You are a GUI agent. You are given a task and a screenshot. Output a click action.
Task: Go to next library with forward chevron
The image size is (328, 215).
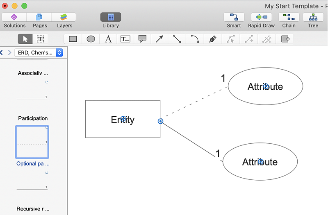pos(9,52)
